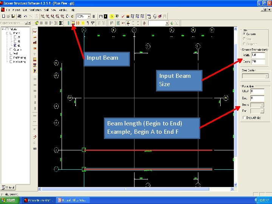Image resolution: width=272 pixels, height=204 pixels.
Task: Click the Save (floppy disk) toolbar icon
Action: [x=13, y=16]
